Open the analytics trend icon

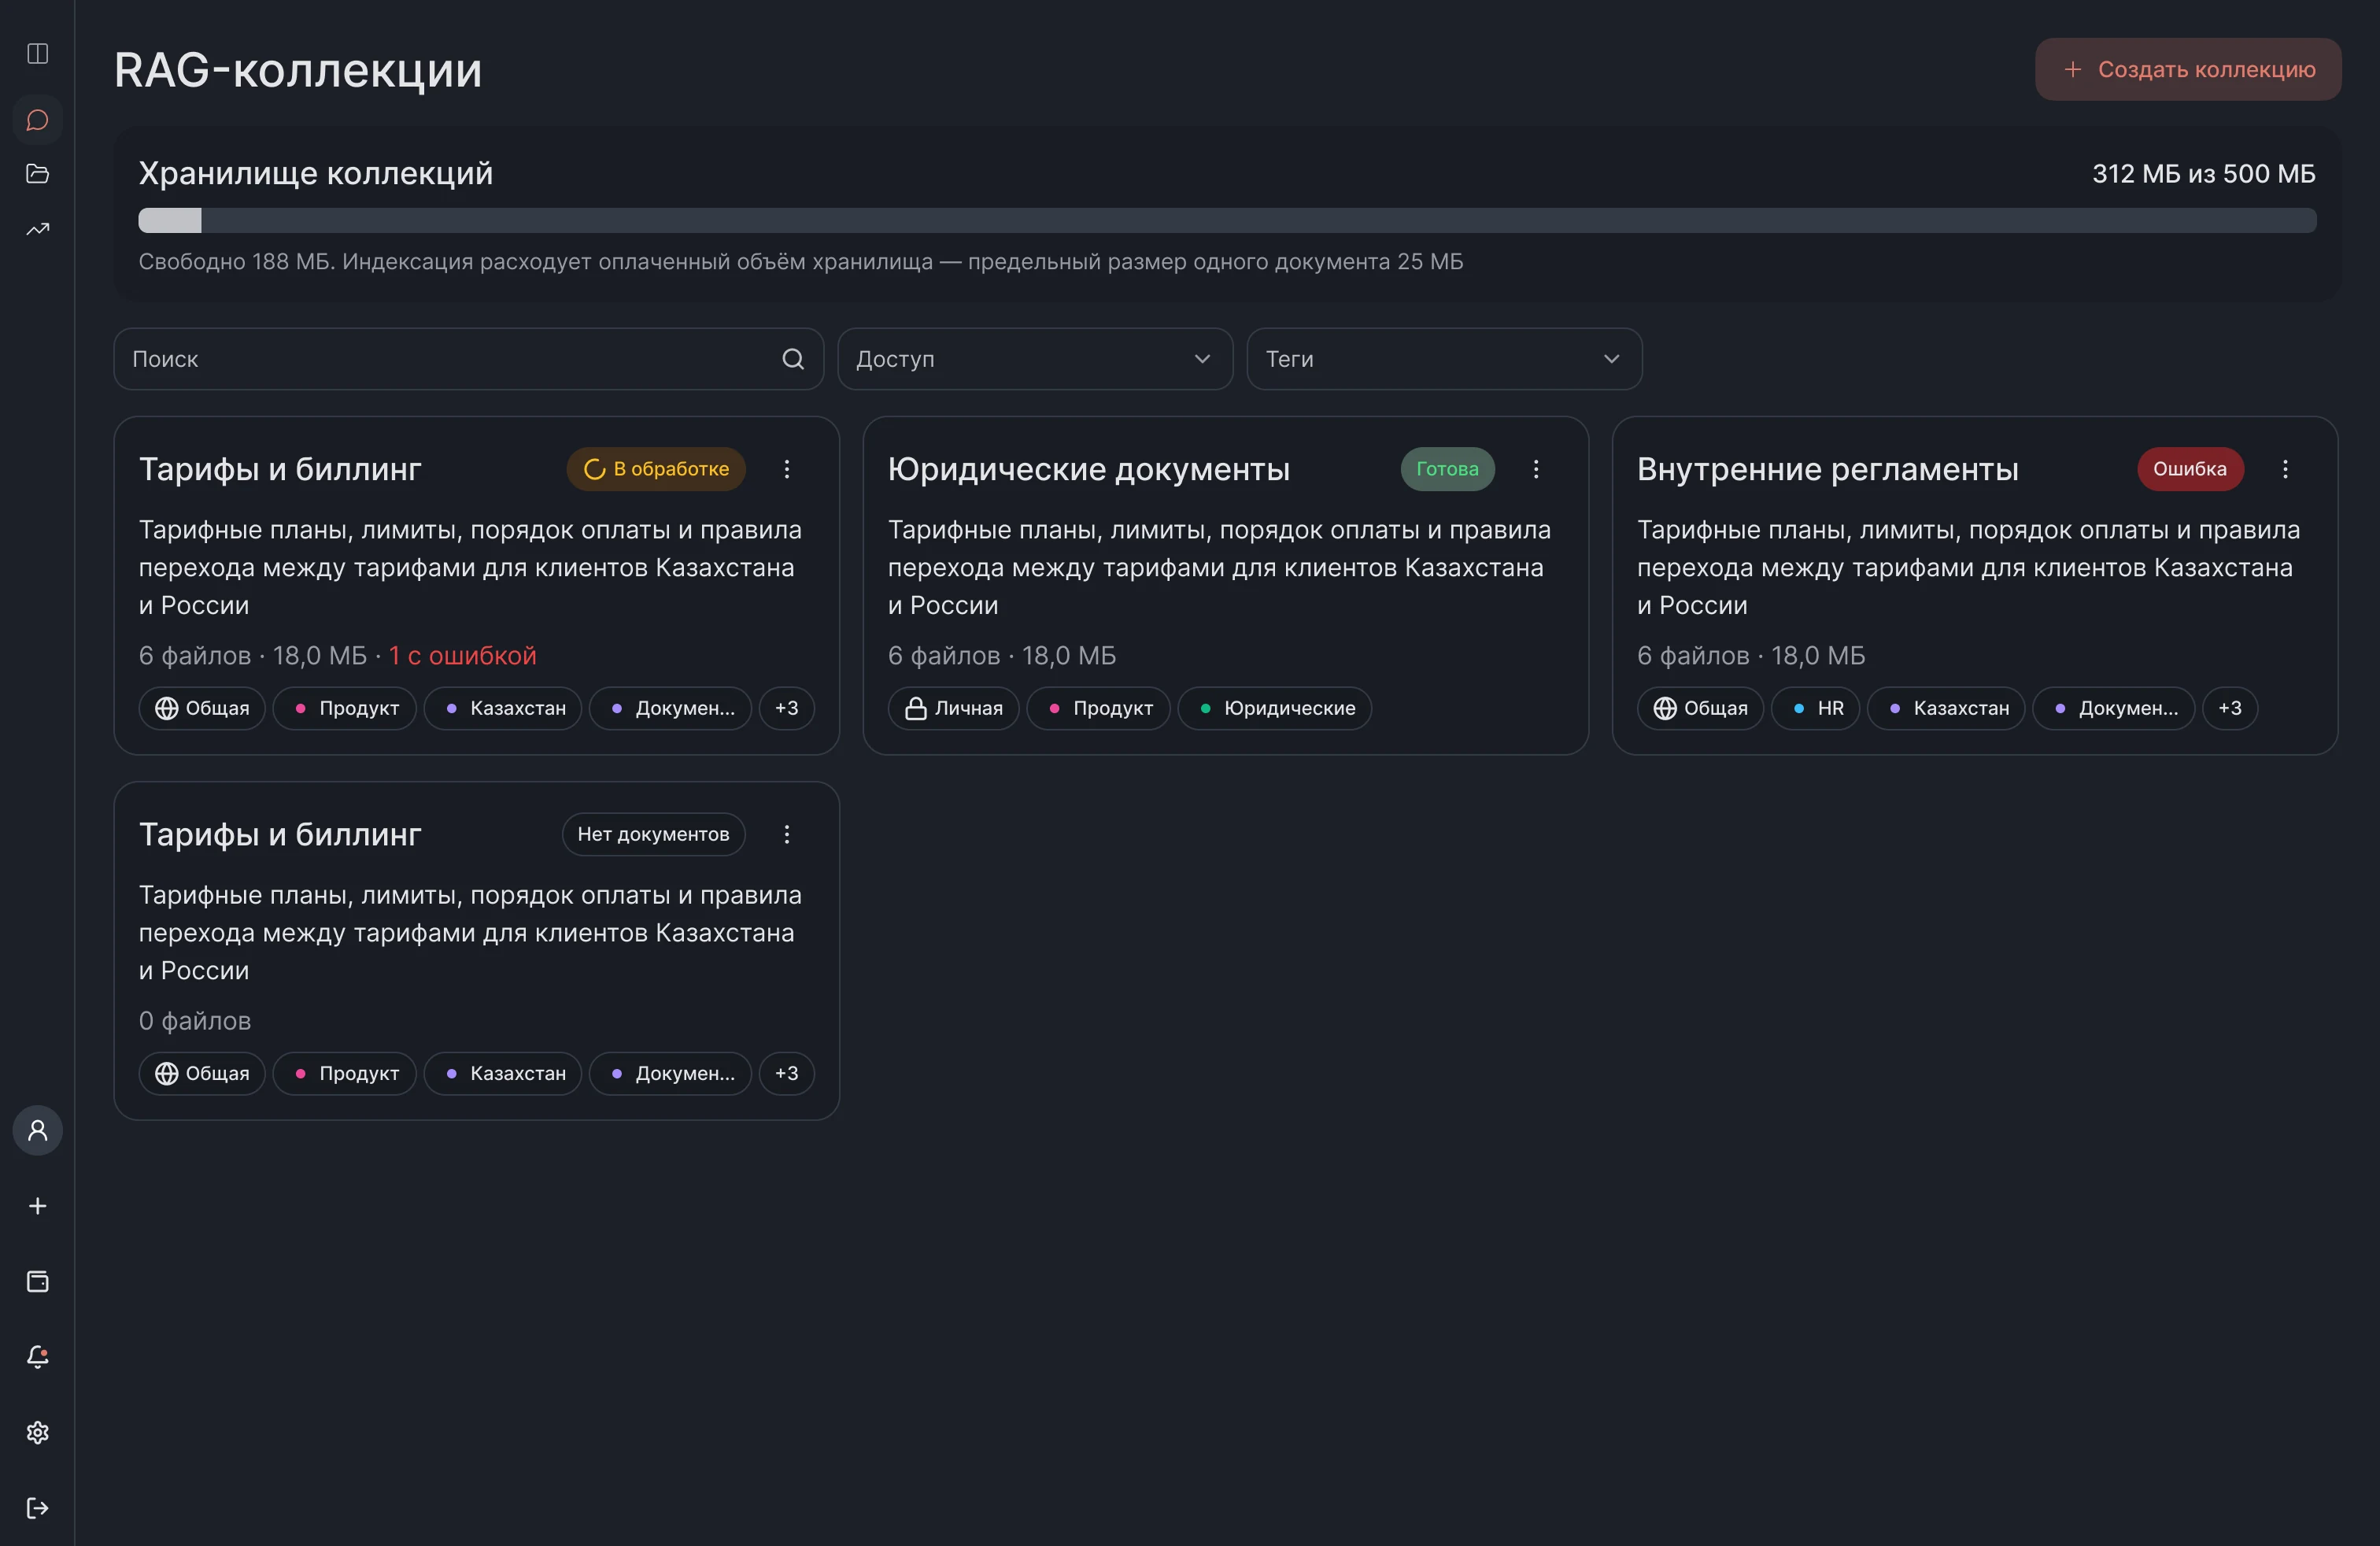37,229
